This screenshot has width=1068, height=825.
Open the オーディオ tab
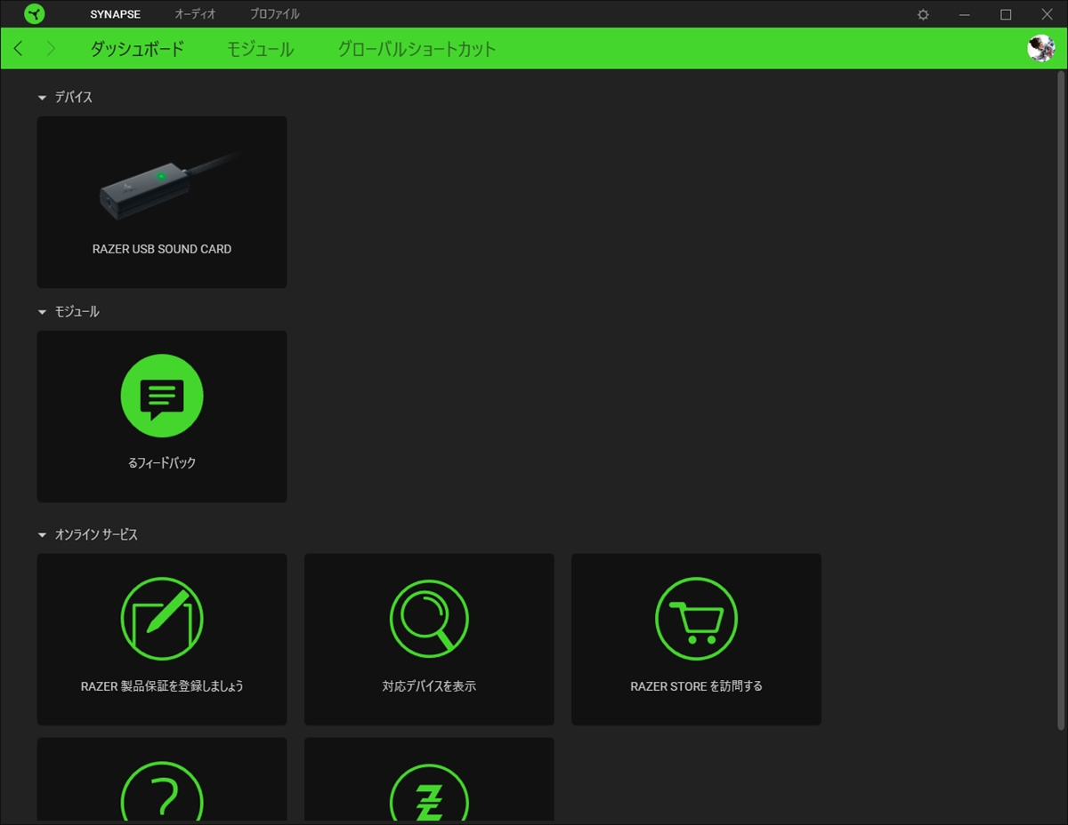[195, 14]
